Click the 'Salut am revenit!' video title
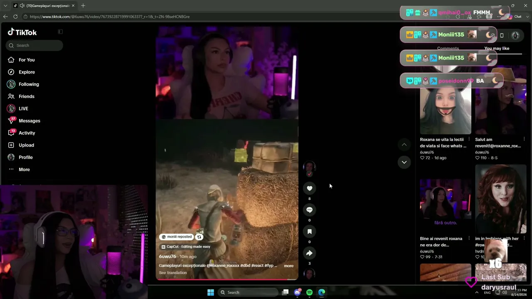Viewport: 532px width, 299px height. 498,143
